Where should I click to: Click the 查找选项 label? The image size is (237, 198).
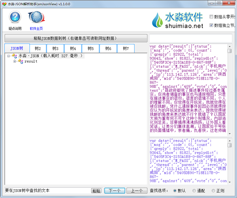tap(159, 190)
